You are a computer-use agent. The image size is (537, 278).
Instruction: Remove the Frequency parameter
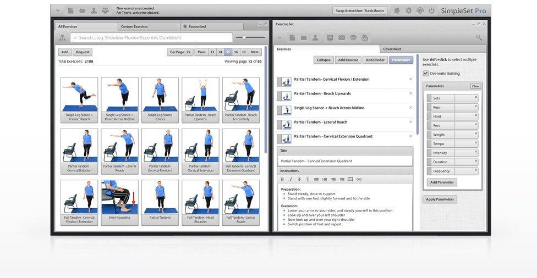pyautogui.click(x=476, y=170)
